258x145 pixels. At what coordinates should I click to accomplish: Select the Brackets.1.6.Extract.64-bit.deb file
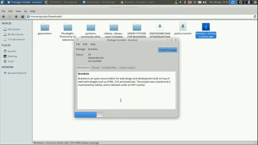point(206,31)
